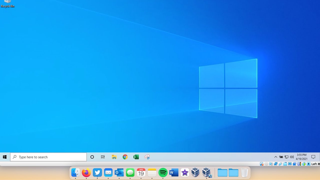Open Notes from the macOS dock

152,172
